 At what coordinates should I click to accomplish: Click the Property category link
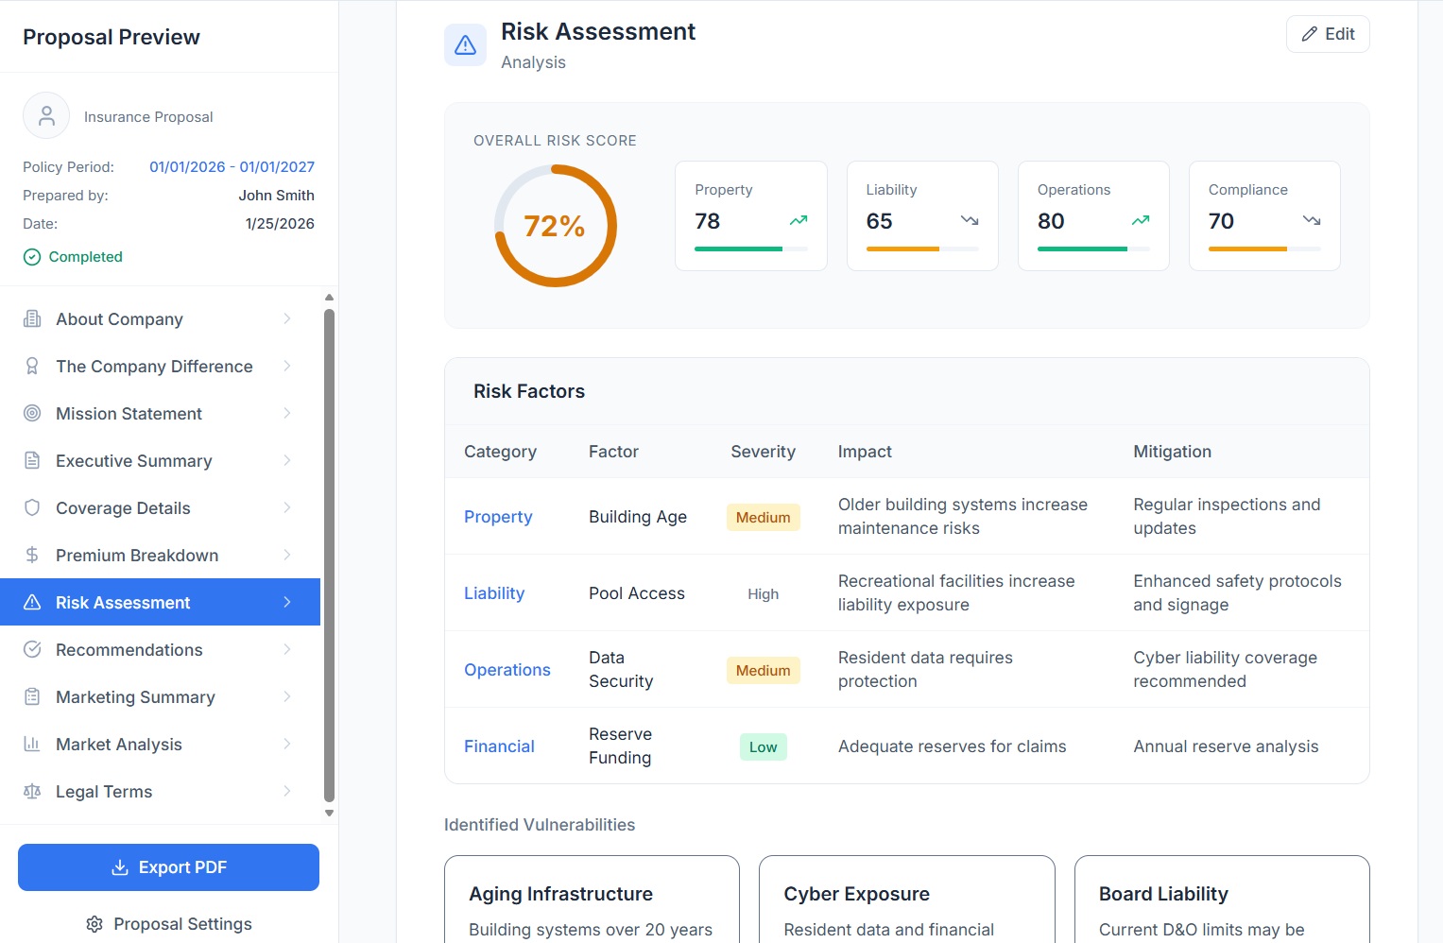[x=498, y=517]
